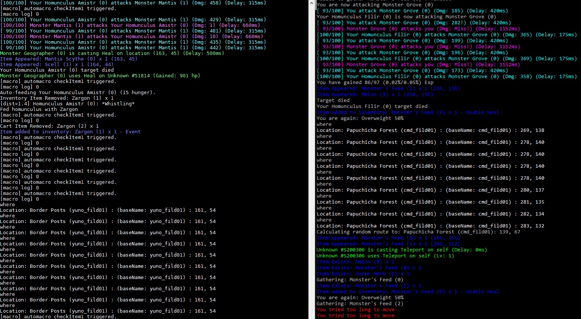Click the scrollbar up arrow on right console

[312, 3]
